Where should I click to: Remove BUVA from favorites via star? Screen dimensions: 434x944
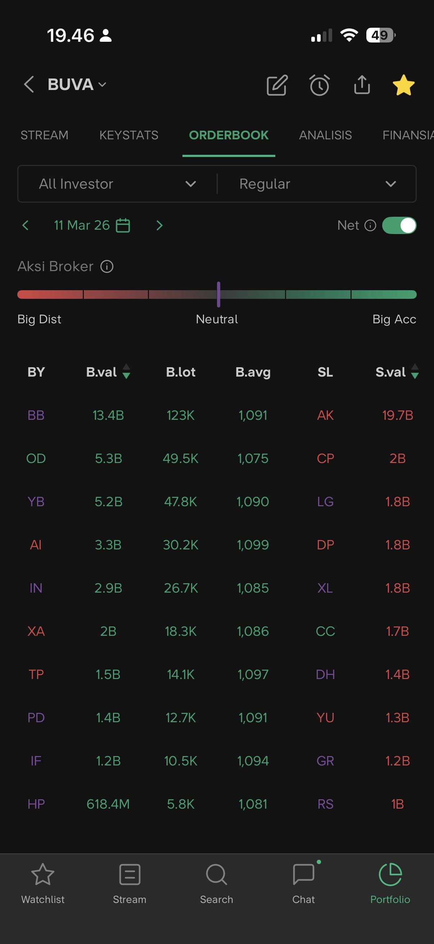403,85
